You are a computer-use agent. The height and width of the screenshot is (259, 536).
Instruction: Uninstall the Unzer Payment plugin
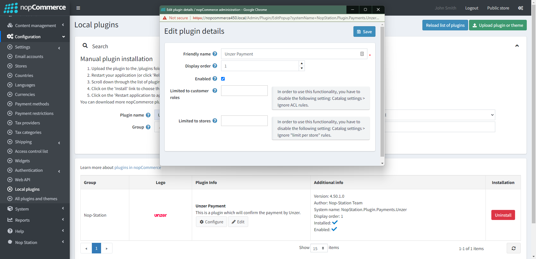tap(503, 215)
